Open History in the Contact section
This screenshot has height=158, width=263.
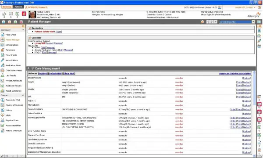[x=9, y=110]
